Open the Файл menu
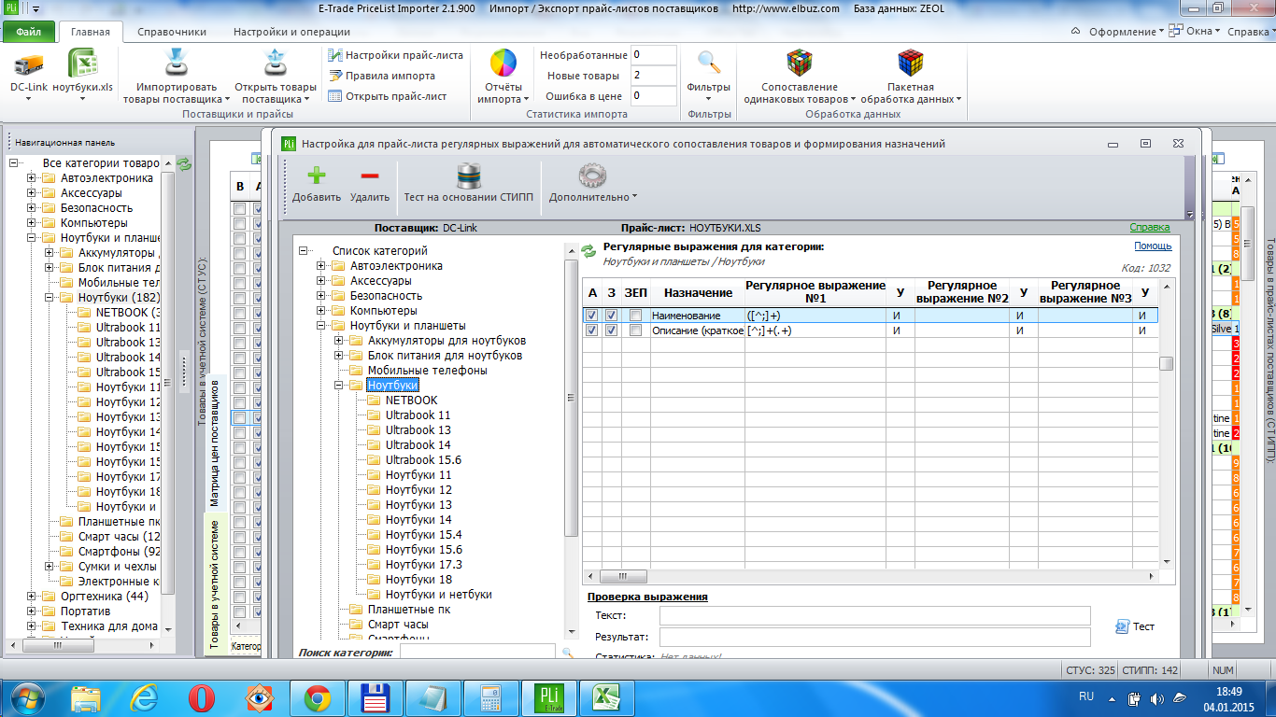The image size is (1276, 717). (28, 32)
